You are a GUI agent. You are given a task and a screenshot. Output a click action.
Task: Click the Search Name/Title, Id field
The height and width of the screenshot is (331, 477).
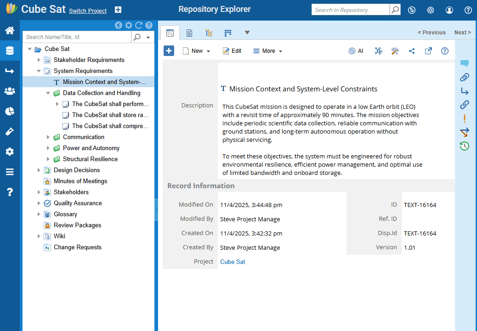(77, 37)
